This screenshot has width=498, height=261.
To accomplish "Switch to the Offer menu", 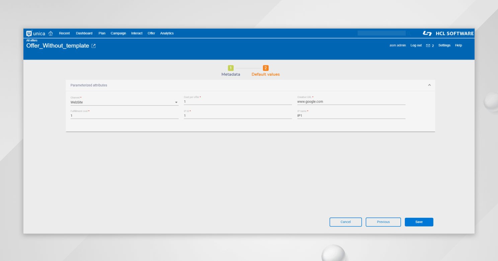I will point(151,33).
